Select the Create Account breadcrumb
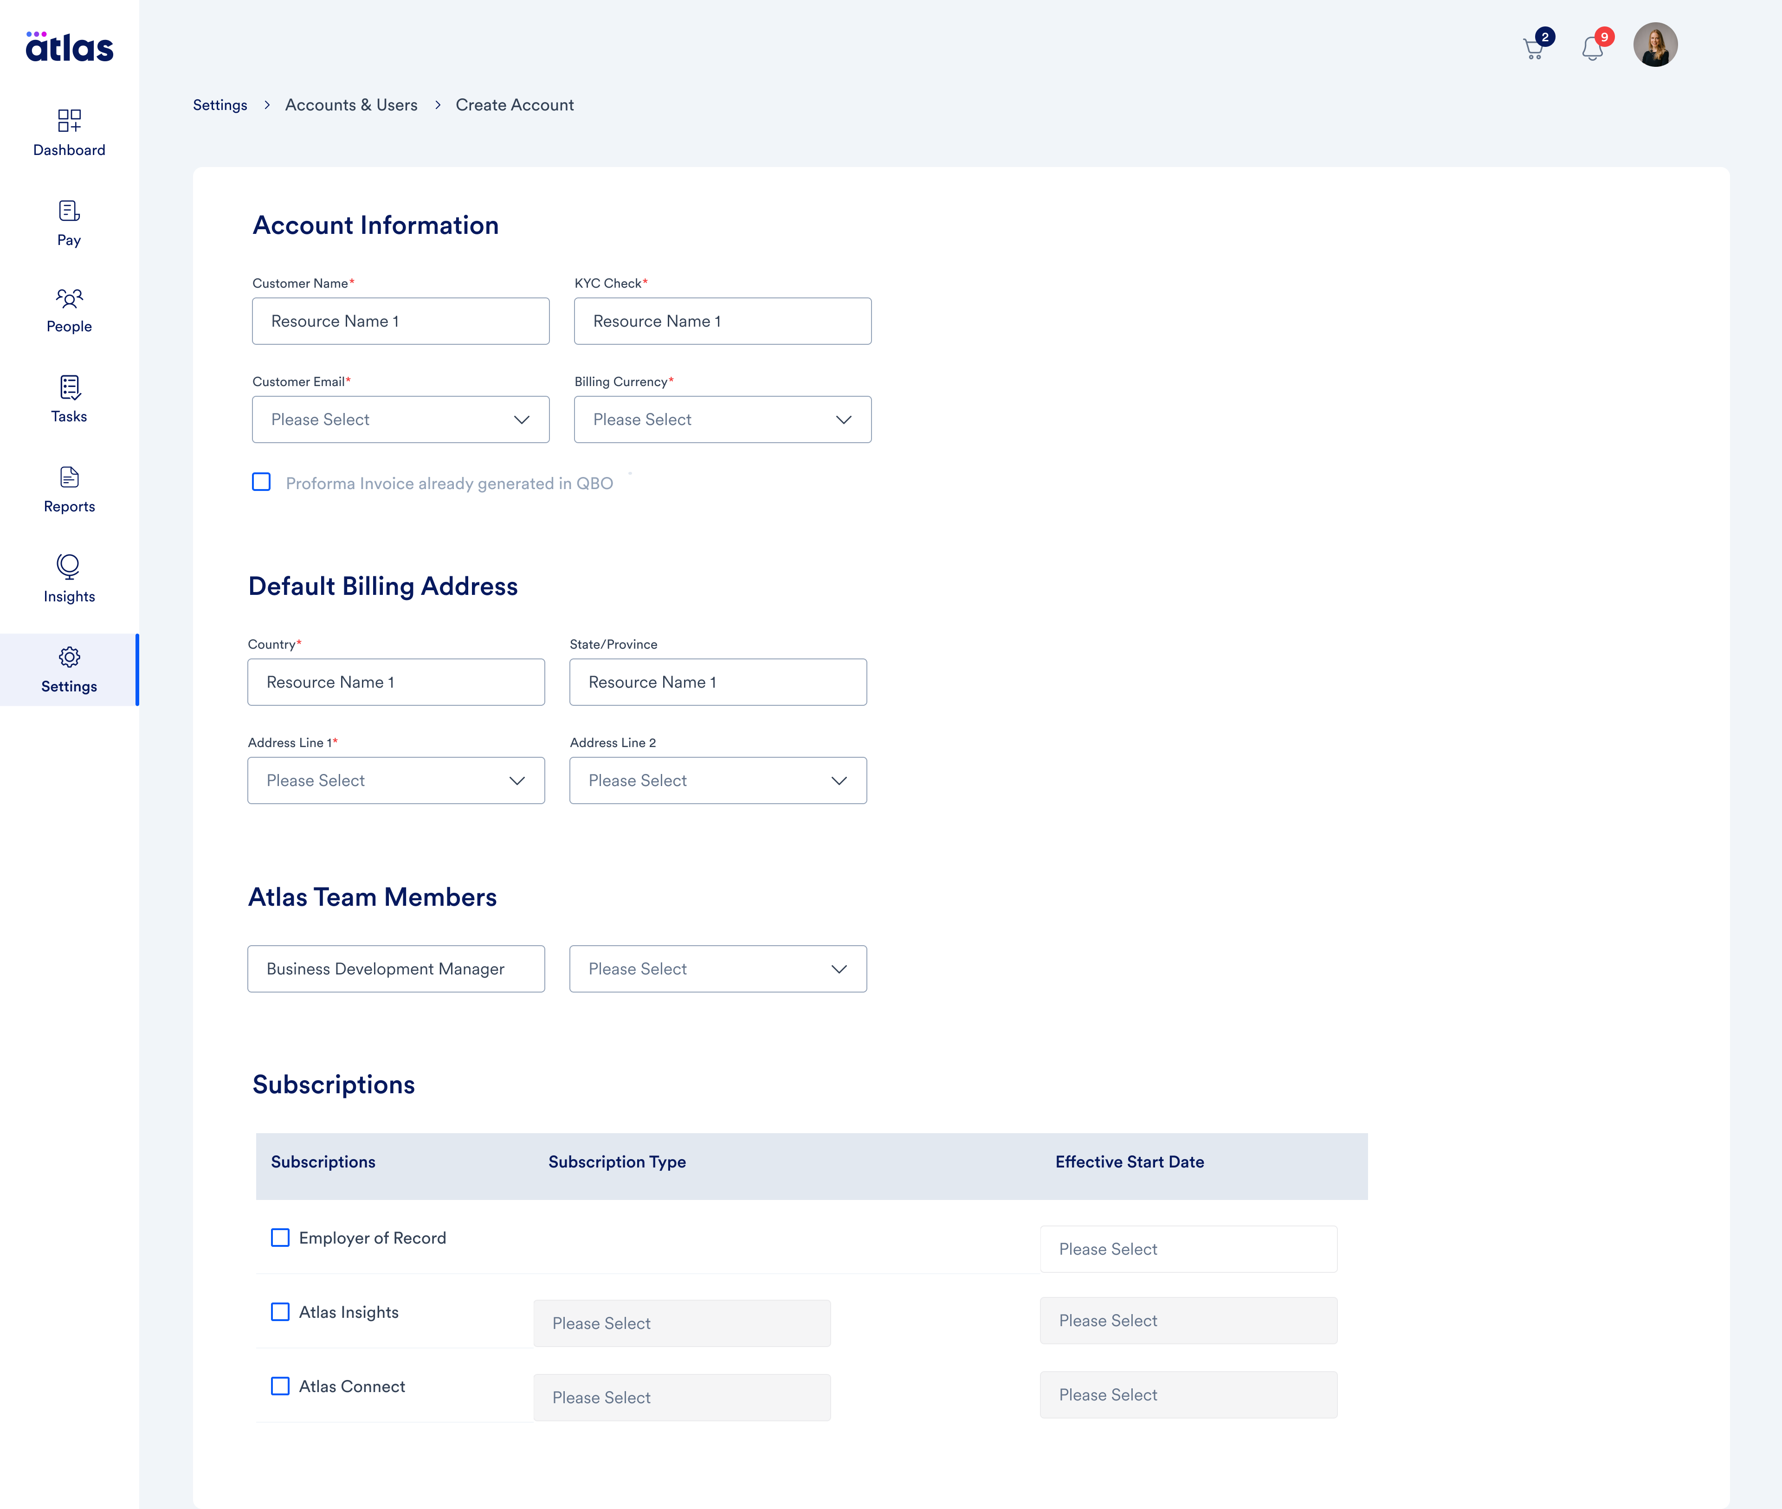 515,105
